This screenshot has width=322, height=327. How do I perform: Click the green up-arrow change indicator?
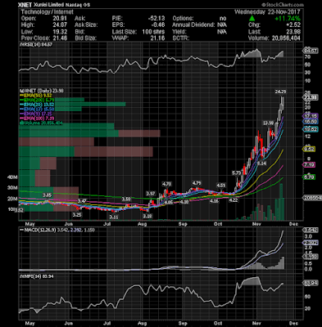[252, 19]
